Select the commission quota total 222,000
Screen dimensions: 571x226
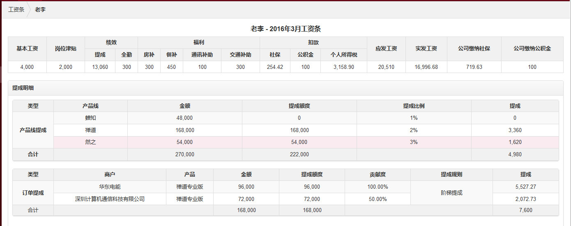pos(299,154)
